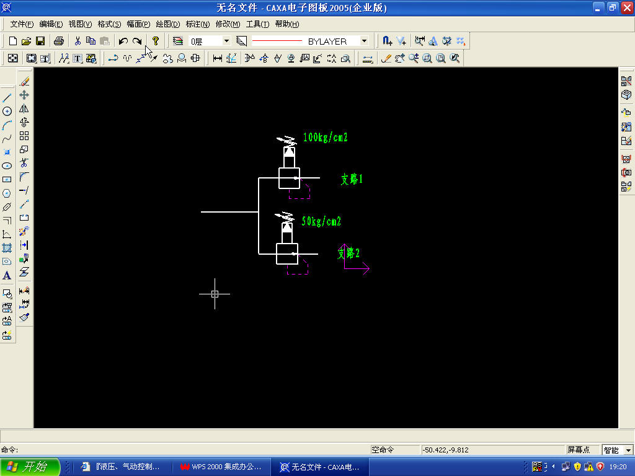Open an existing file with folder icon

(x=26, y=41)
